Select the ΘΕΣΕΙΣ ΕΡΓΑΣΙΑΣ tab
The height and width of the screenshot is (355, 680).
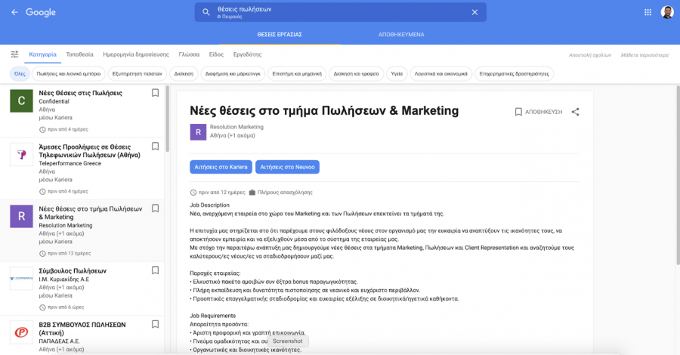280,35
